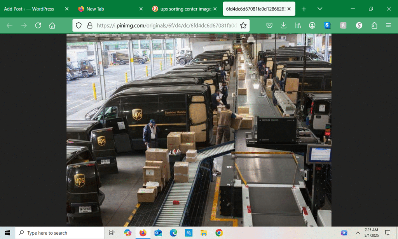The height and width of the screenshot is (239, 398).
Task: Open Google Chrome from the taskbar
Action: coord(219,233)
